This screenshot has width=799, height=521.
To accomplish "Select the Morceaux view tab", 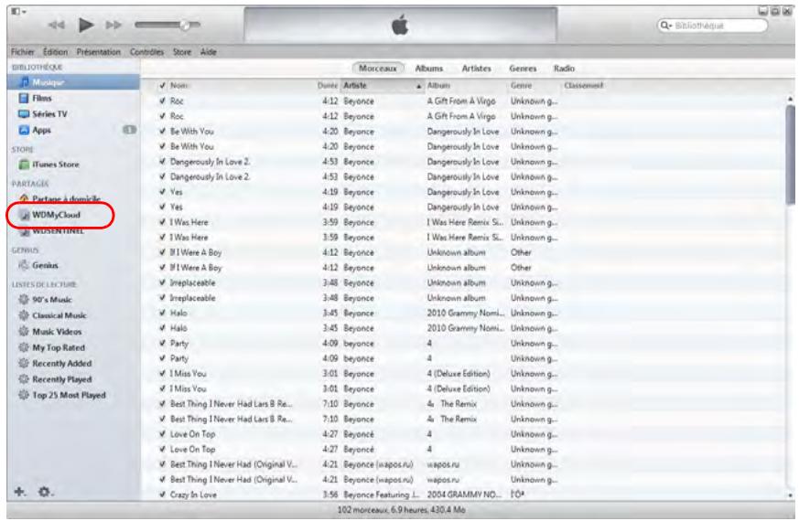I will (378, 69).
